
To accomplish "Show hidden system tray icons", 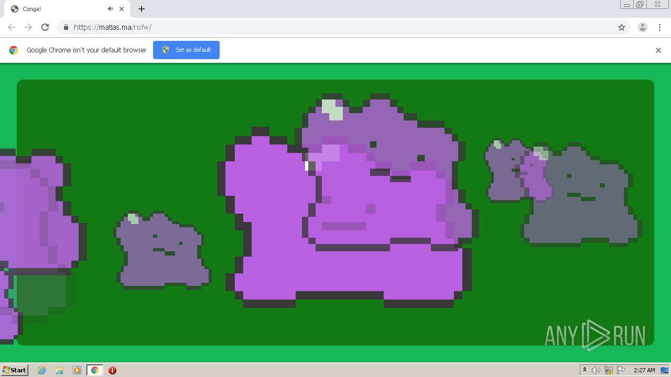I will pos(585,370).
